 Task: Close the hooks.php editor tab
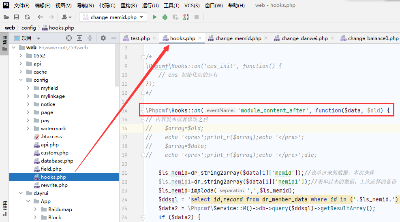200,38
